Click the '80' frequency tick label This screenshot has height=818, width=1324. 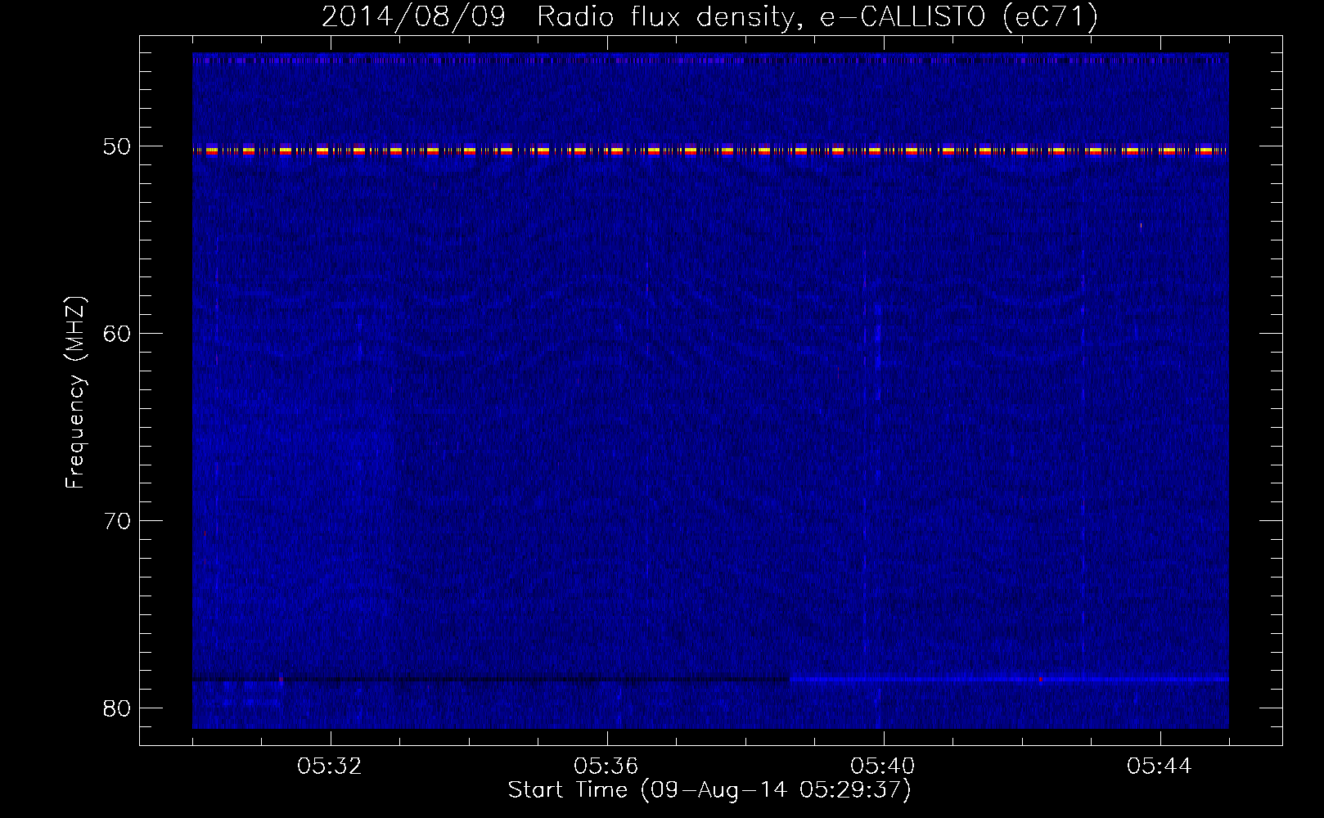click(x=116, y=708)
